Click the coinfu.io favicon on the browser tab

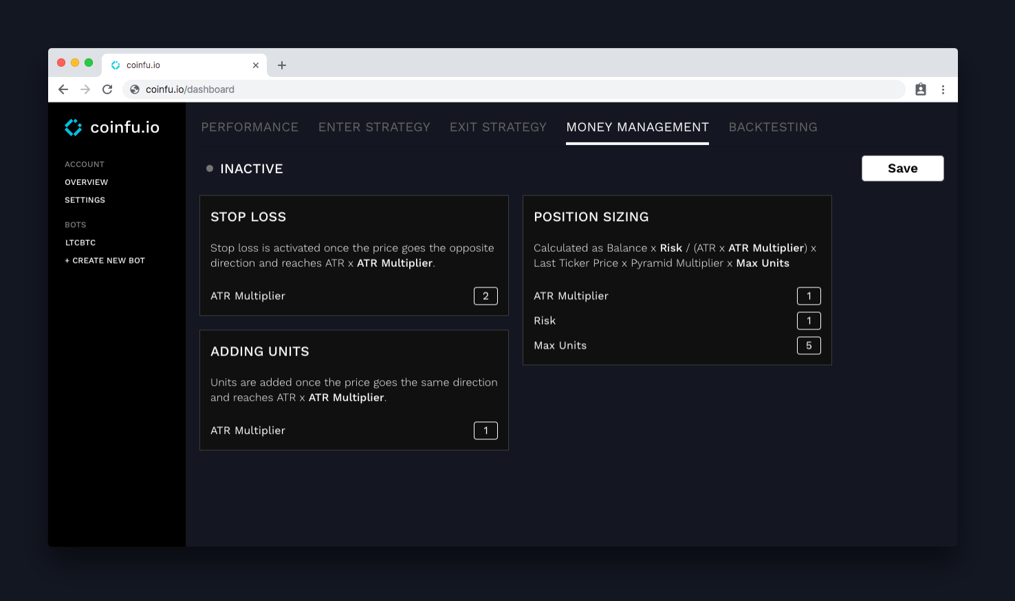(115, 65)
